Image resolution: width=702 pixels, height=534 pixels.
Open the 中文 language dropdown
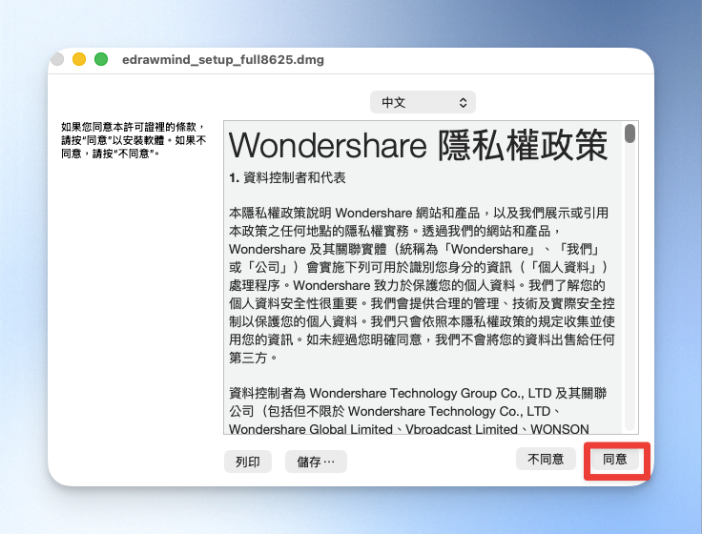[423, 102]
